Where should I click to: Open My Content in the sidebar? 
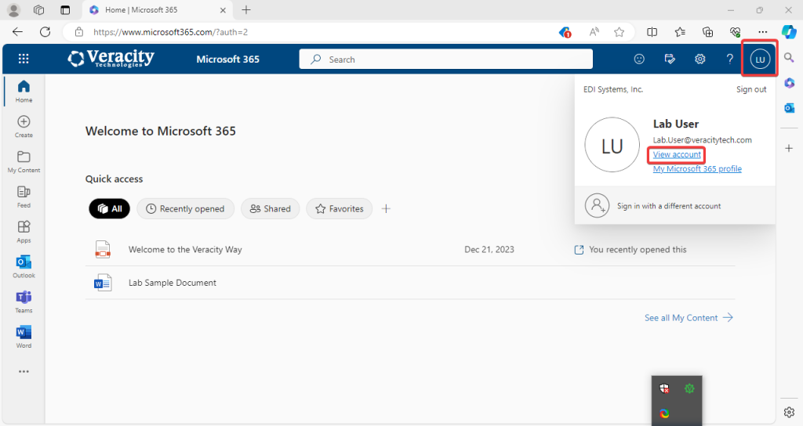tap(24, 161)
